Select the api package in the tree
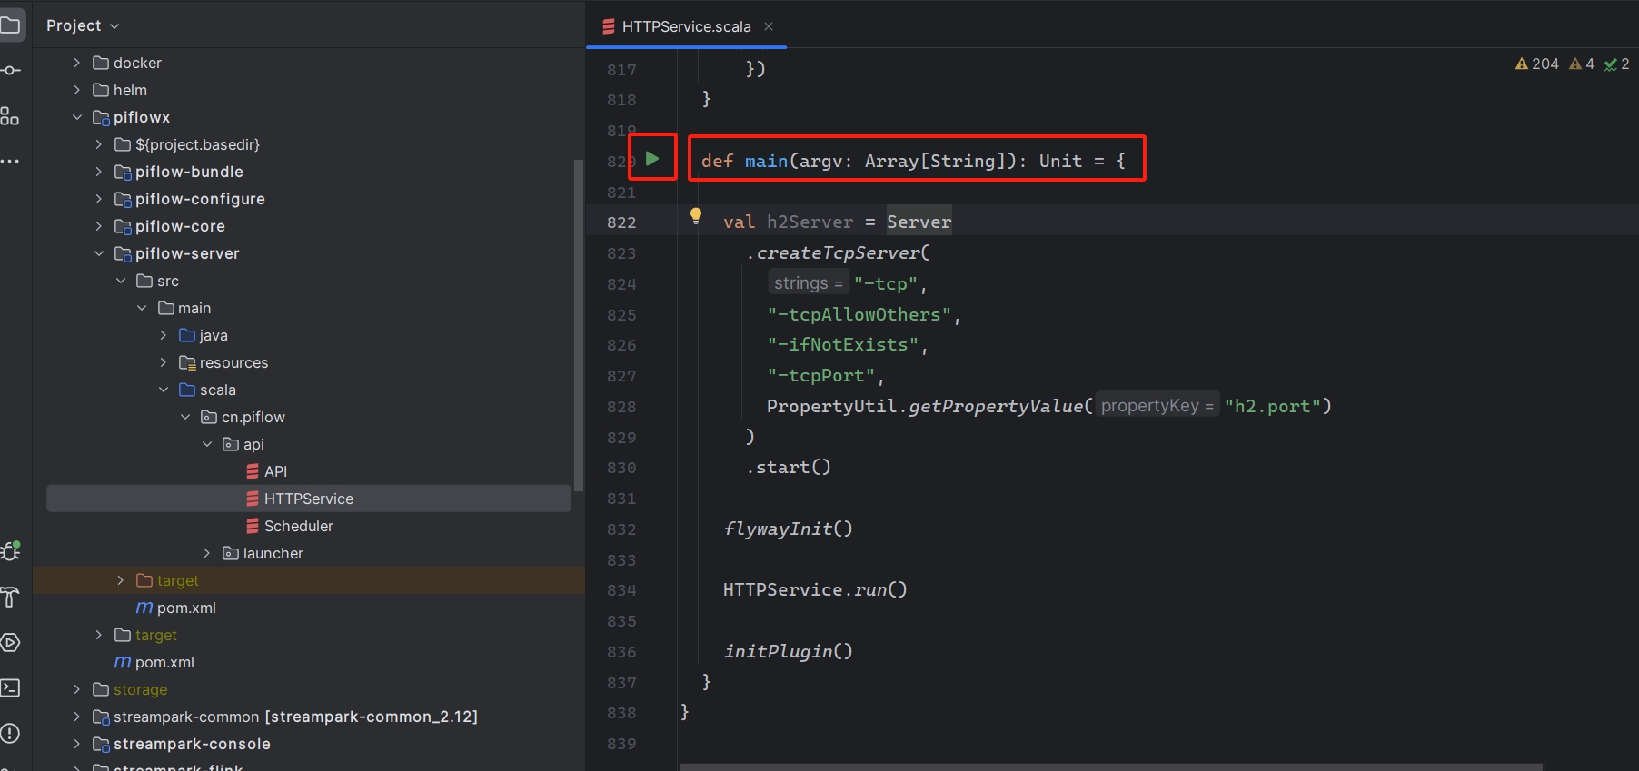 [253, 444]
